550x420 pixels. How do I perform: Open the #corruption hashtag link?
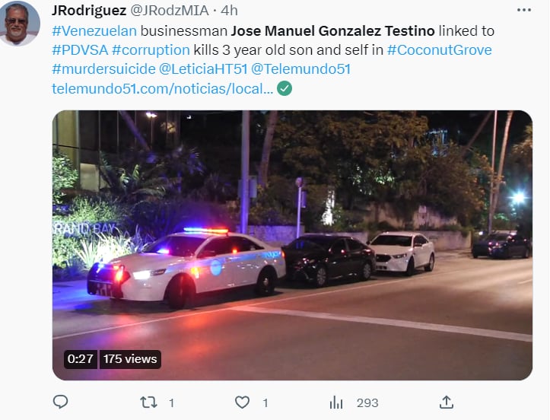(151, 50)
